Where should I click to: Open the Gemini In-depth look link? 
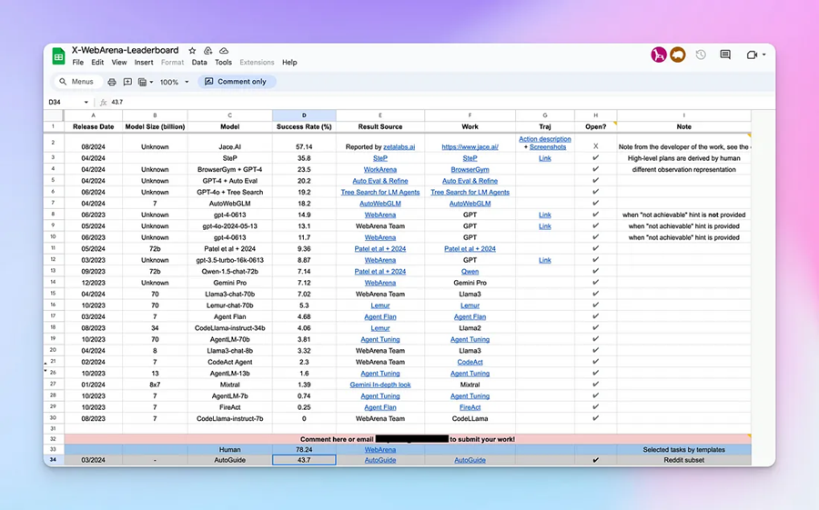380,385
